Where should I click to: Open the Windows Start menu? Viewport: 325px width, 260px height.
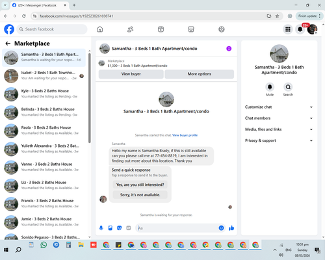[x=6, y=250]
